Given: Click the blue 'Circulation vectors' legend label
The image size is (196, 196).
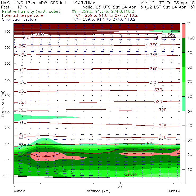Looking at the screenshot, I should [20, 19].
